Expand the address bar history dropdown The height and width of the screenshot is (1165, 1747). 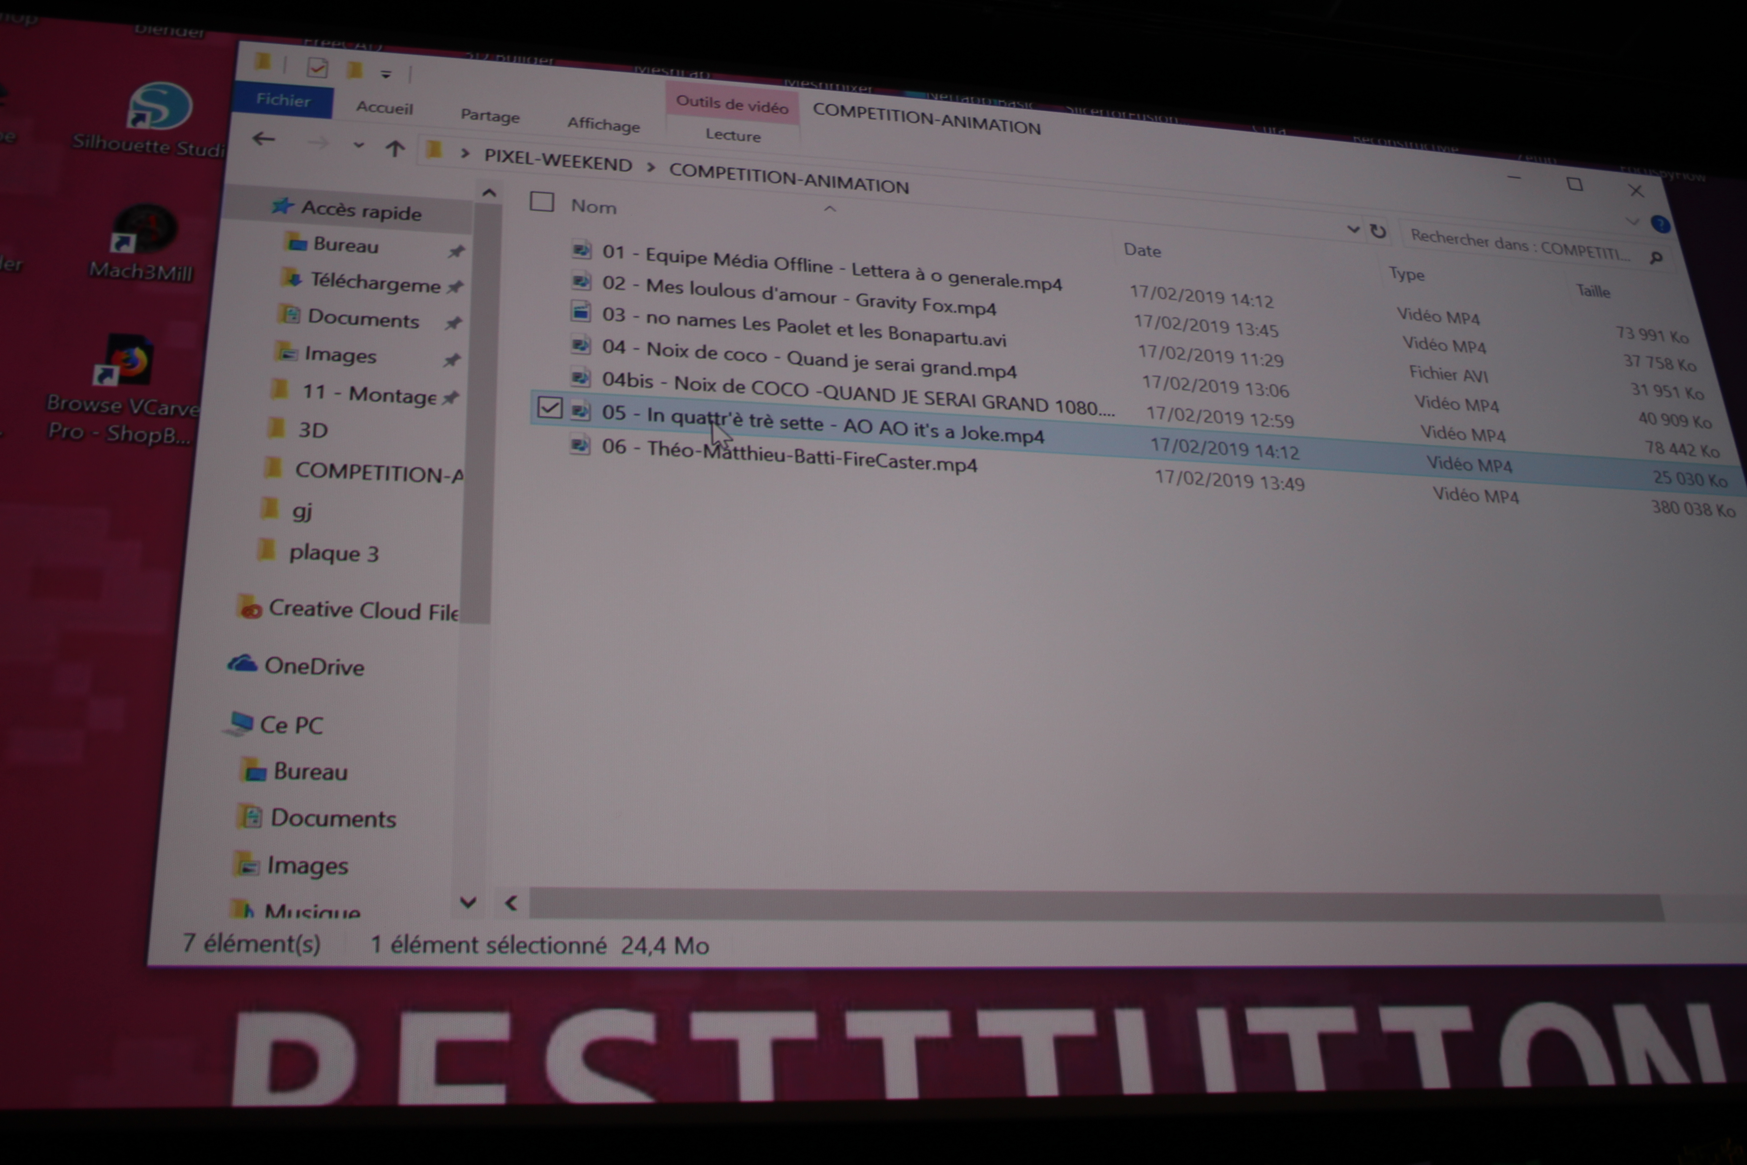[1353, 230]
